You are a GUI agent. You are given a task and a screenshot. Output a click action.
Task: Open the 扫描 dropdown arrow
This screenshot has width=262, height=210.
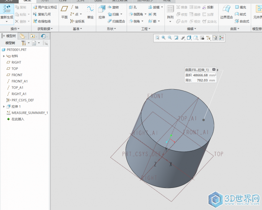121,14
